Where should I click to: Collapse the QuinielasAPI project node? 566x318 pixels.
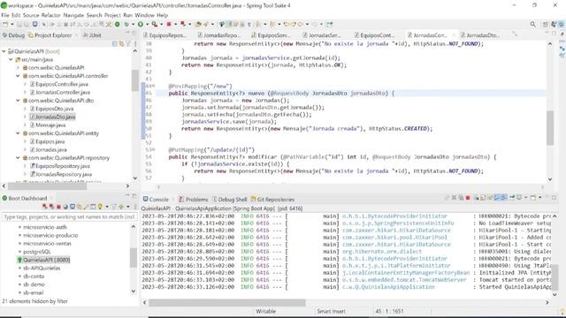click(4, 51)
